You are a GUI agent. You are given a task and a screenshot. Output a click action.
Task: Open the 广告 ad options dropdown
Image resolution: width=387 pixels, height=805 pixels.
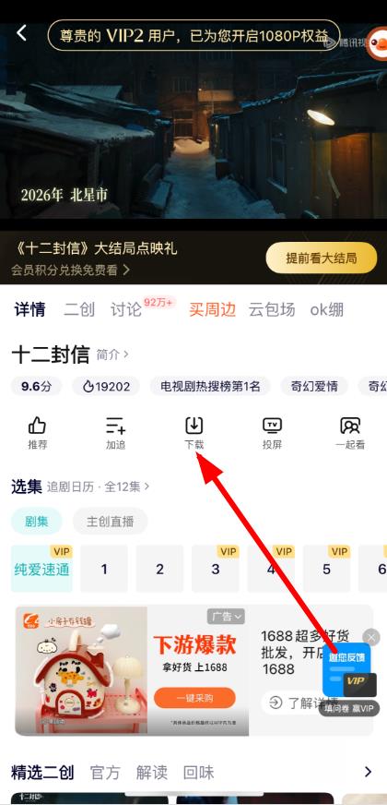[x=226, y=617]
